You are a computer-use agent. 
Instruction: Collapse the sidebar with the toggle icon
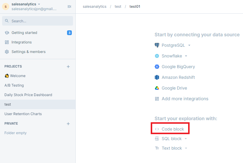pyautogui.click(x=69, y=7)
